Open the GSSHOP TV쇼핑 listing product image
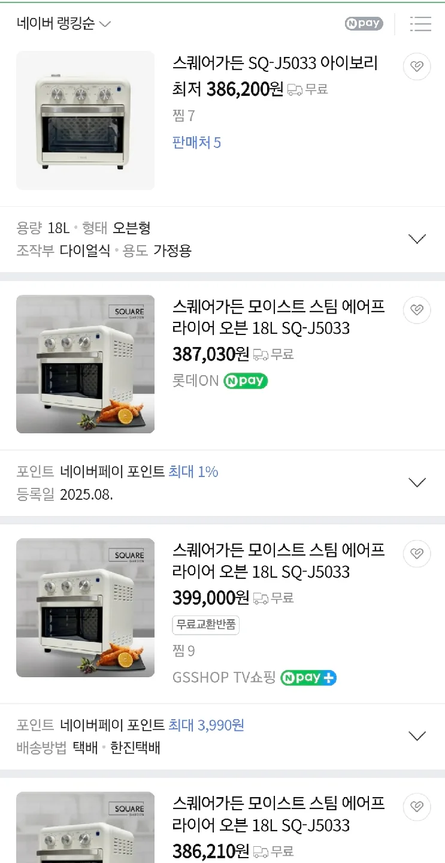The width and height of the screenshot is (445, 863). coord(85,608)
